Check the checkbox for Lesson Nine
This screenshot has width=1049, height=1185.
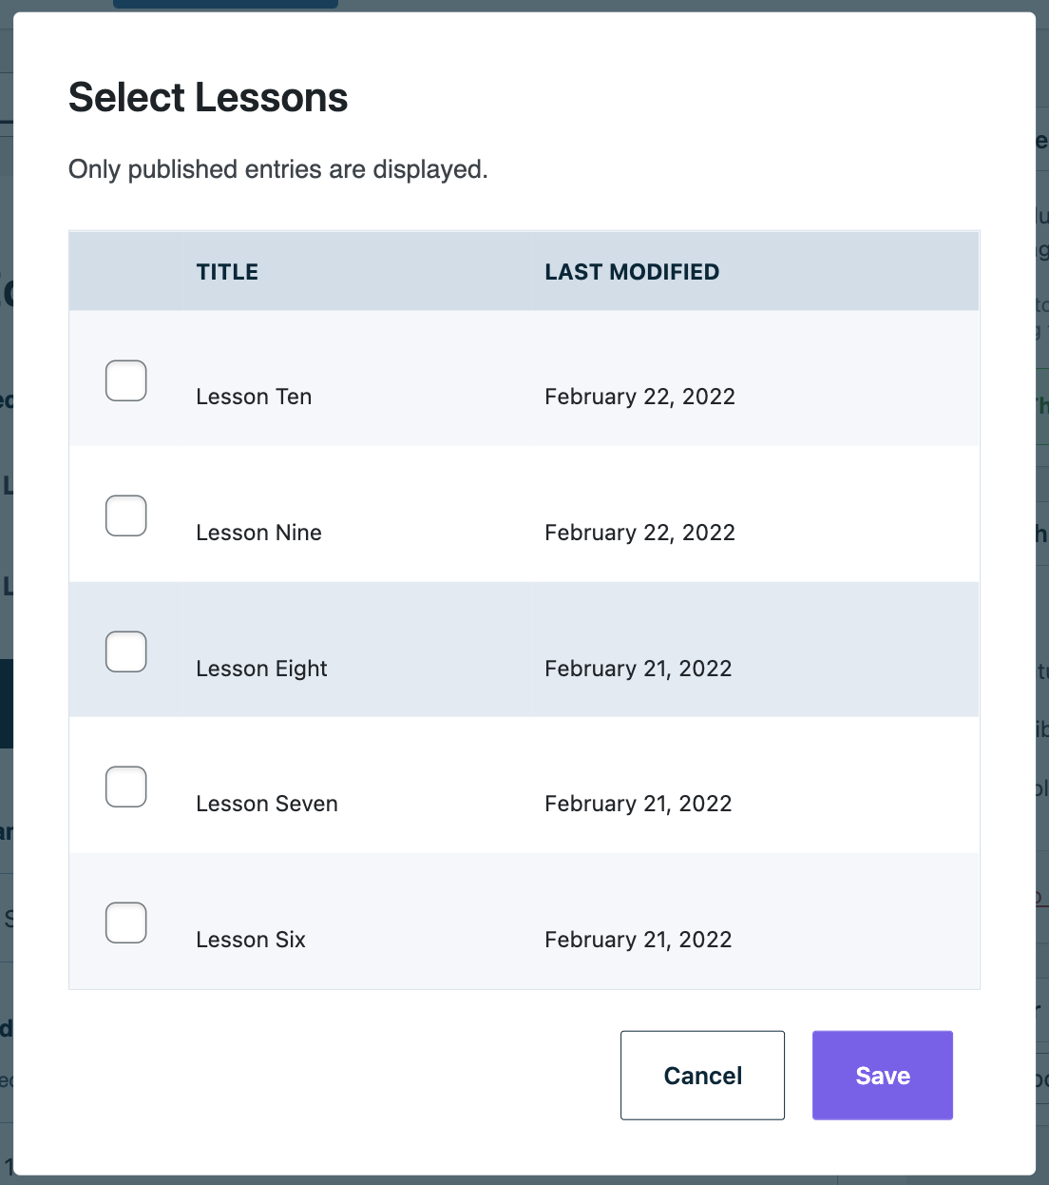point(124,515)
